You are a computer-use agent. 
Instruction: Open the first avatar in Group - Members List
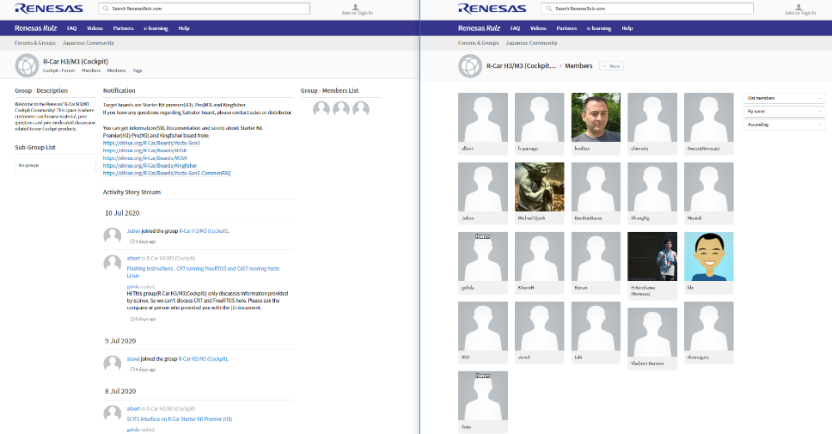click(321, 108)
